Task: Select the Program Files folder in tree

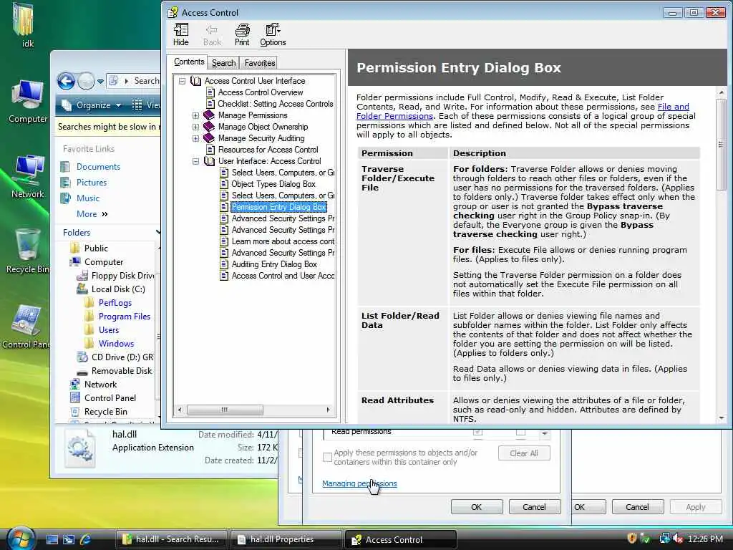Action: point(125,317)
